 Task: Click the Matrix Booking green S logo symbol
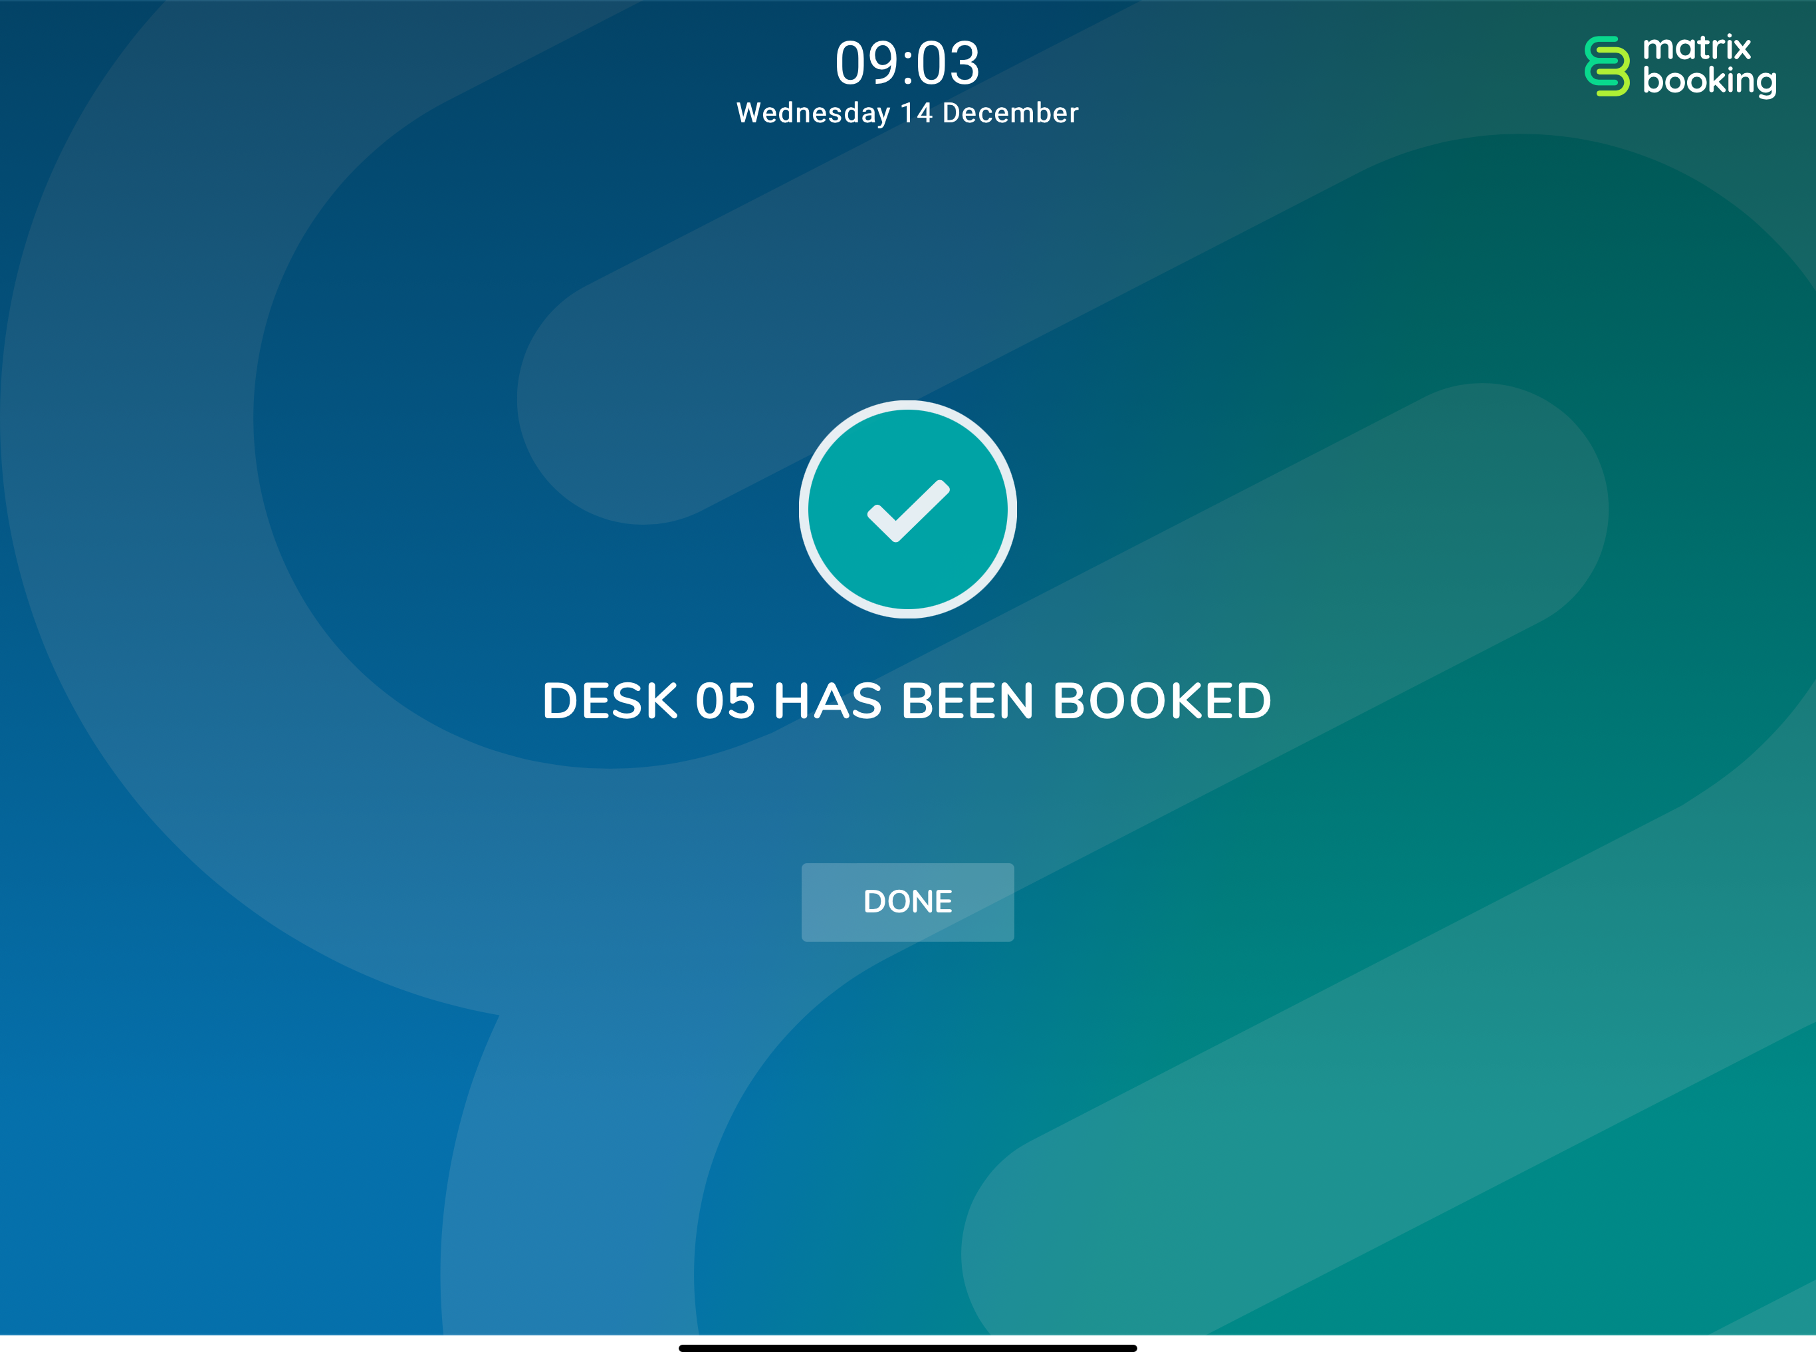pos(1607,66)
